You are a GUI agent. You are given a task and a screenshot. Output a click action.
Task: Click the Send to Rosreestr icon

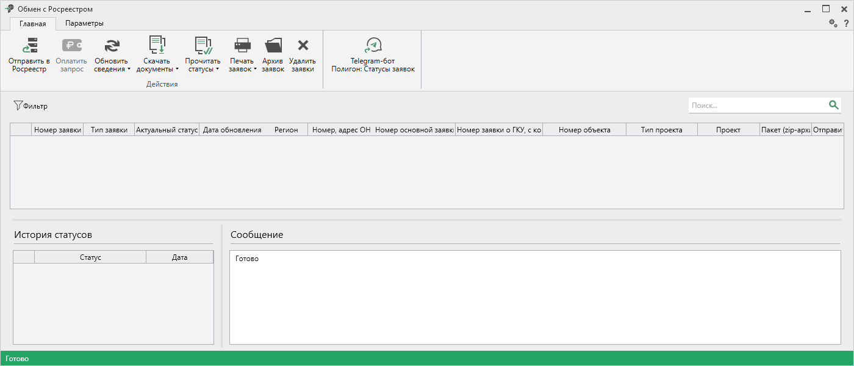click(29, 46)
